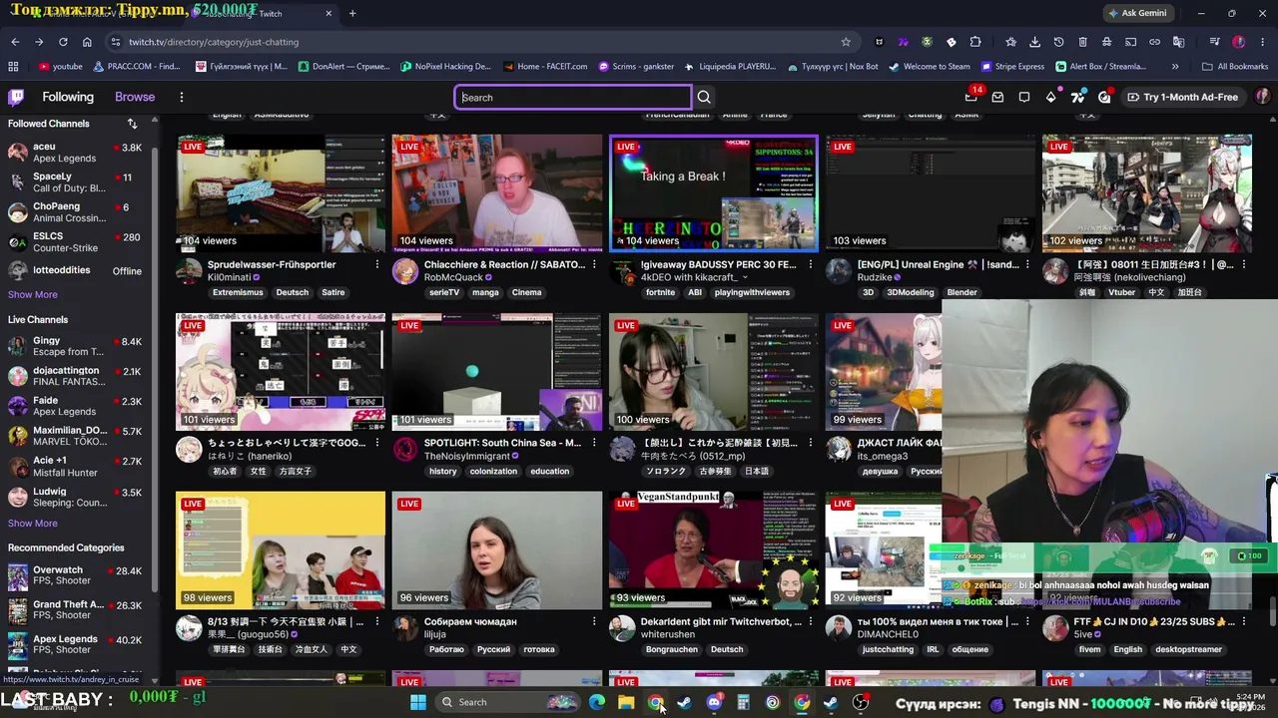Image resolution: width=1278 pixels, height=718 pixels.
Task: Open Windows Start menu
Action: coord(418,702)
